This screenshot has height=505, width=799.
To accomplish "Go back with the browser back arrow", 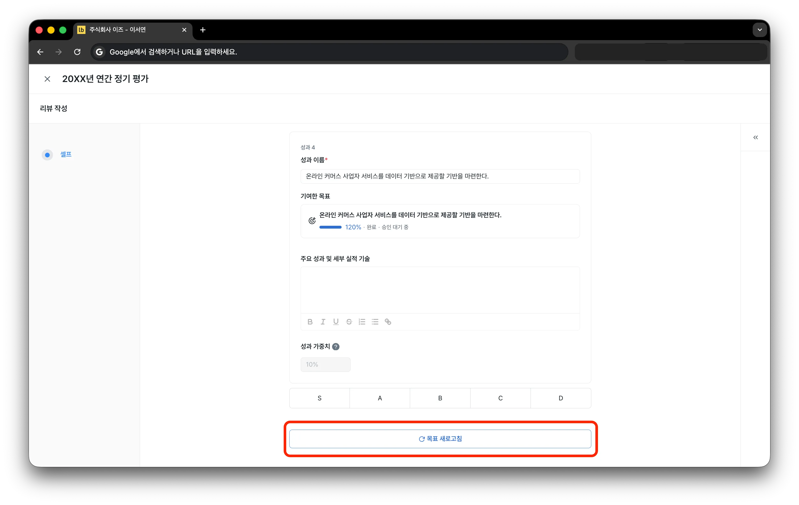I will 40,52.
